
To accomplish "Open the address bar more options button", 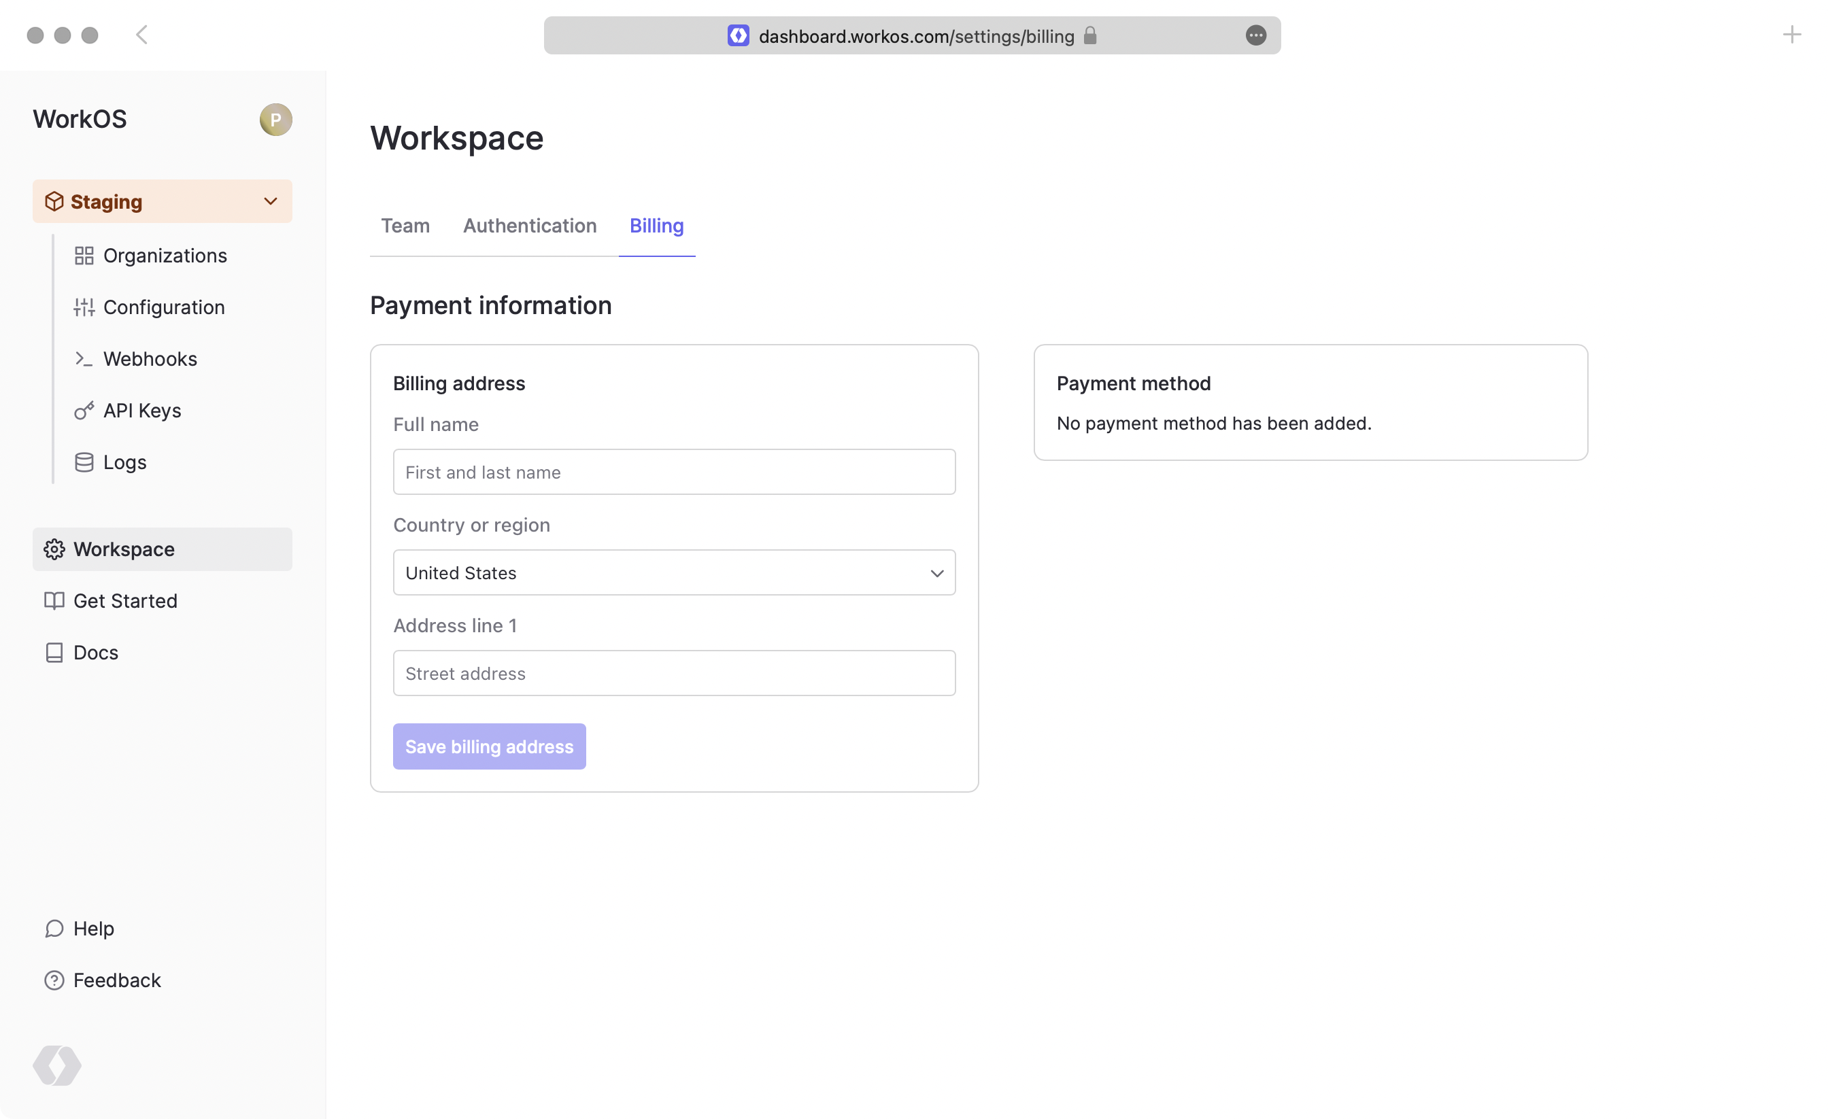I will [1255, 35].
